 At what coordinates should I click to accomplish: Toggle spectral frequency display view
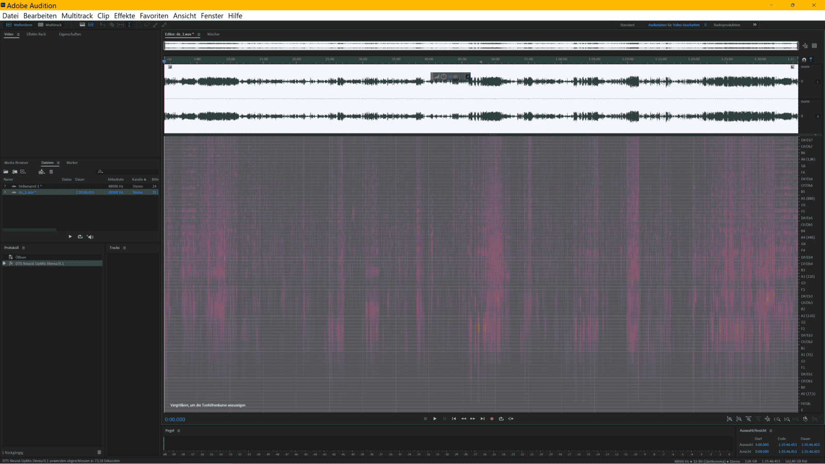point(82,25)
